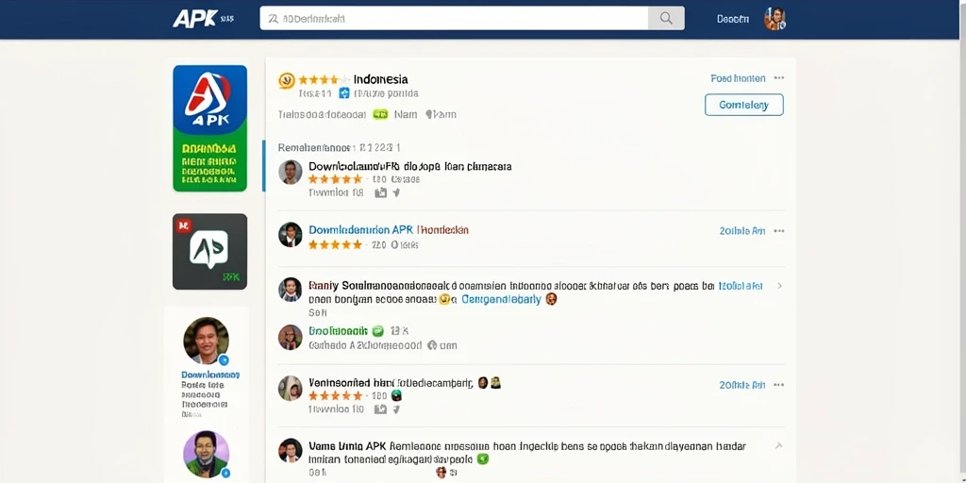
Task: Click the green badge in Tielosonaifotaocai row
Action: [x=381, y=114]
